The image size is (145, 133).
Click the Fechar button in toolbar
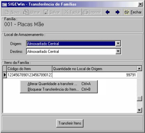click(x=133, y=12)
